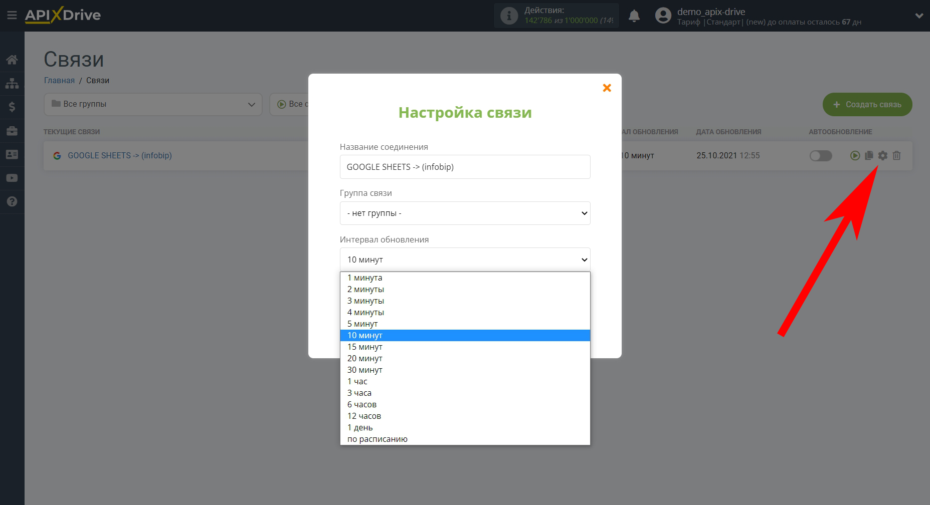930x505 pixels.
Task: Open the connections sitemap sidebar icon
Action: click(12, 83)
